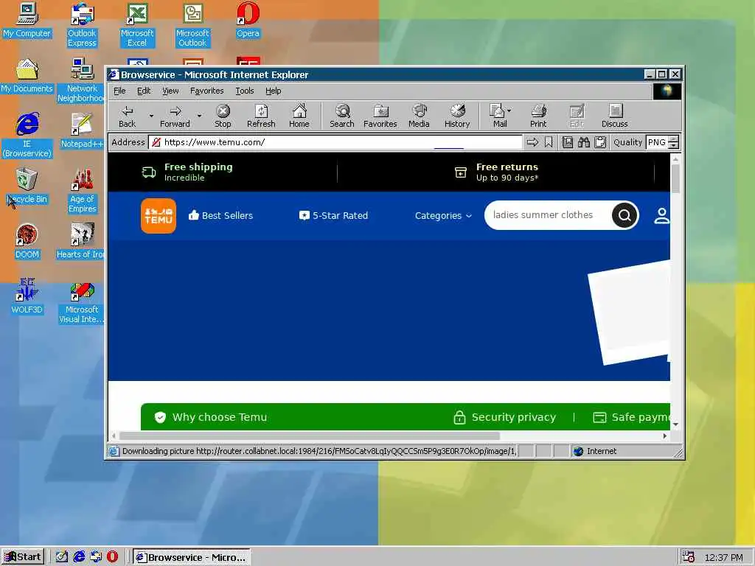This screenshot has height=566, width=755.
Task: Click the system tray clock
Action: tap(724, 557)
